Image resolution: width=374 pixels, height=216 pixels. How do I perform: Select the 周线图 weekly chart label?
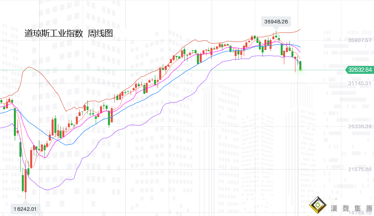[x=100, y=34]
